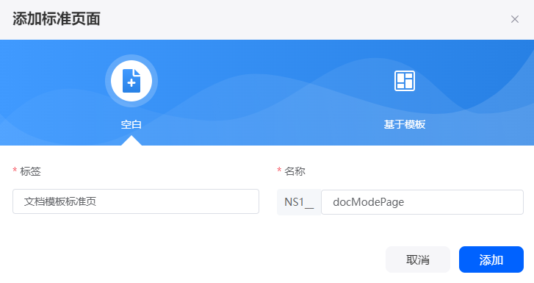Image resolution: width=534 pixels, height=283 pixels.
Task: Click the red asterisk beside 标签
Action: click(15, 170)
